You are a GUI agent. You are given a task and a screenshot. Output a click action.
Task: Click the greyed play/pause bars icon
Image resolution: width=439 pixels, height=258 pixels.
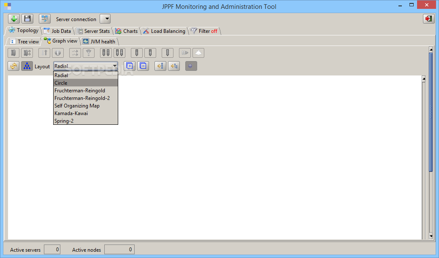185,53
